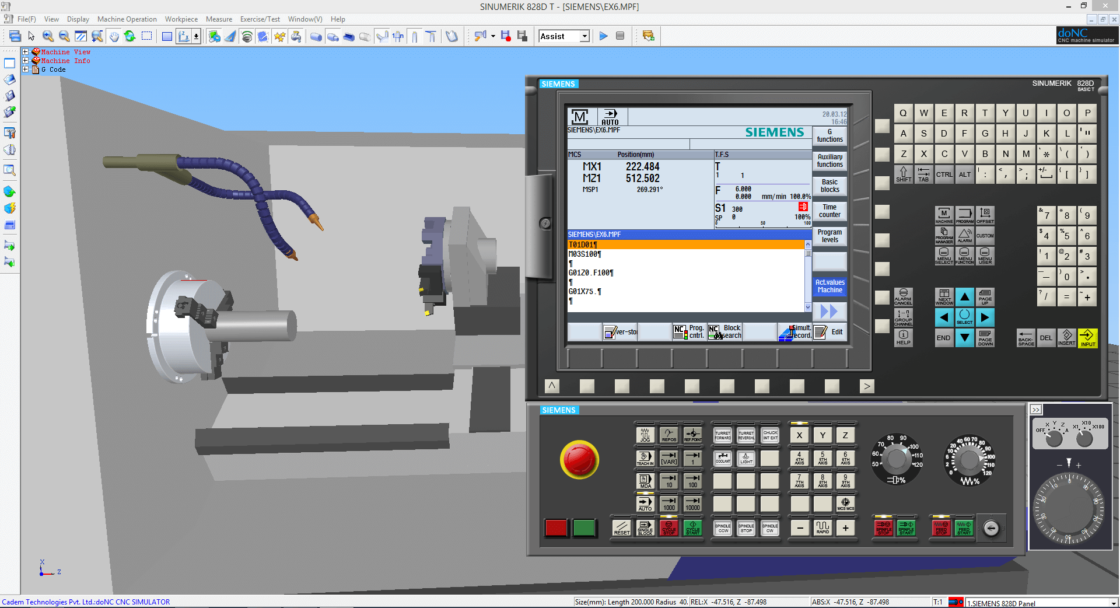Image resolution: width=1120 pixels, height=608 pixels.
Task: Click the Edit softkey on CNC screen
Action: coord(829,332)
